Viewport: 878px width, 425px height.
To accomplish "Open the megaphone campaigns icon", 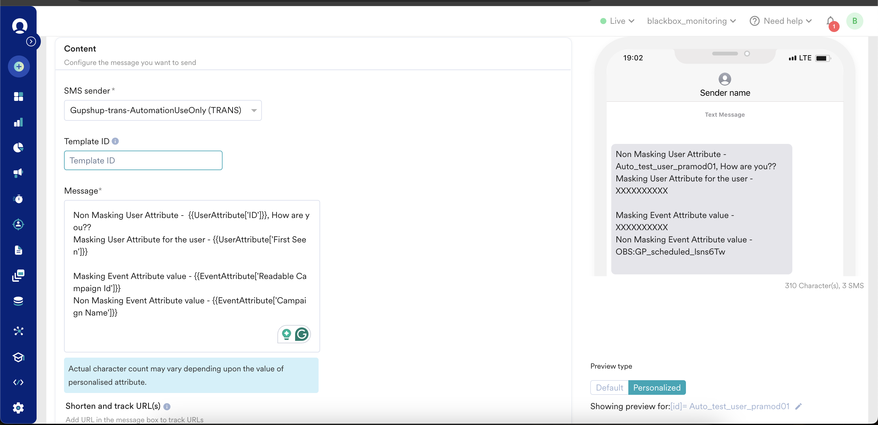I will [x=18, y=173].
